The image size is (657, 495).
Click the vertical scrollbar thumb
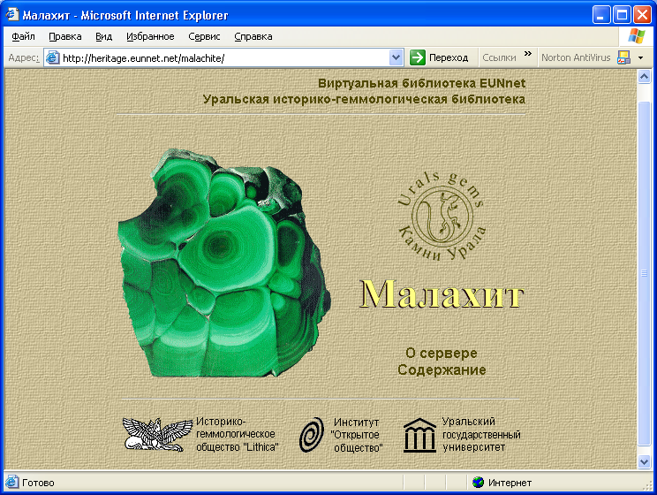(x=644, y=273)
